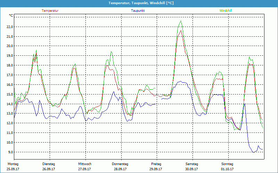Click the Montag day label
Viewport: 278px width, 173px height.
(13, 164)
